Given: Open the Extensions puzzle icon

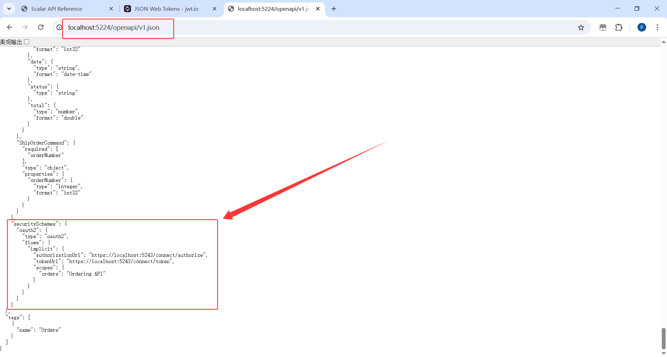Looking at the screenshot, I should (619, 27).
